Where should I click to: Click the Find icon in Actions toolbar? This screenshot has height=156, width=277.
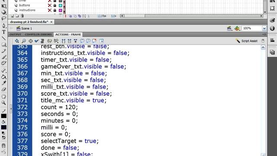24,41
